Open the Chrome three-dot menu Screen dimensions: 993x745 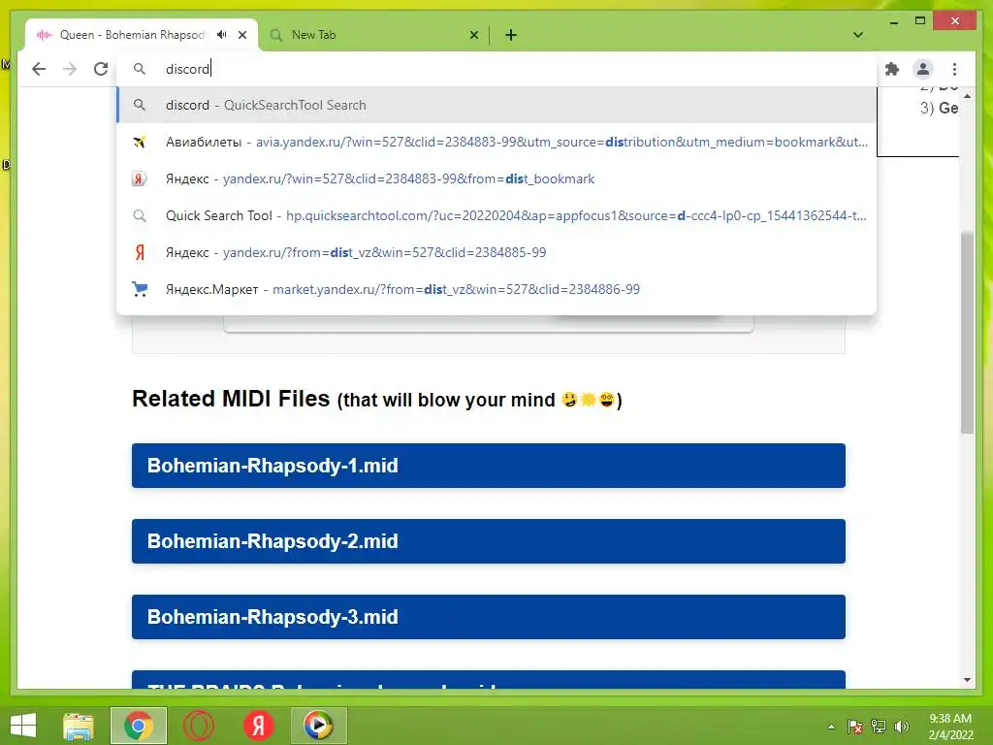(954, 69)
